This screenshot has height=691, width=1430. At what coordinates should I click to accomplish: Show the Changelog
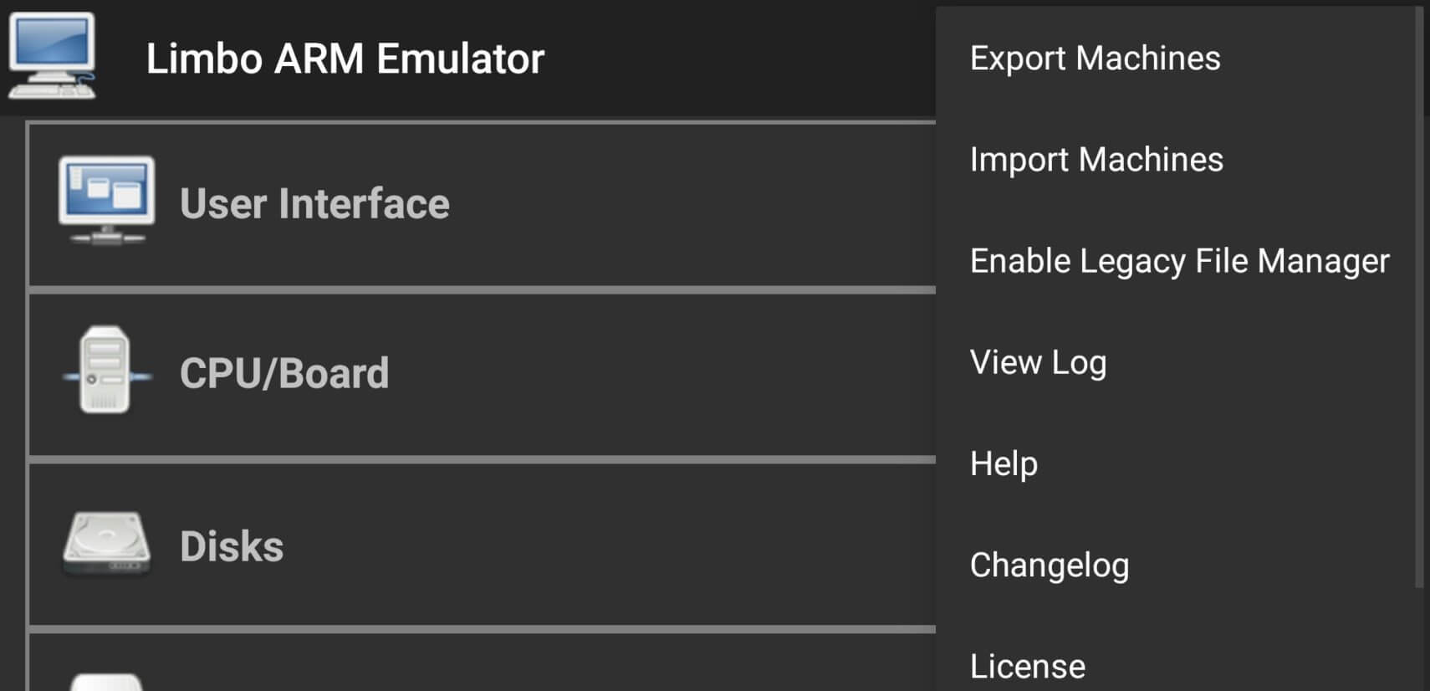click(x=1050, y=565)
